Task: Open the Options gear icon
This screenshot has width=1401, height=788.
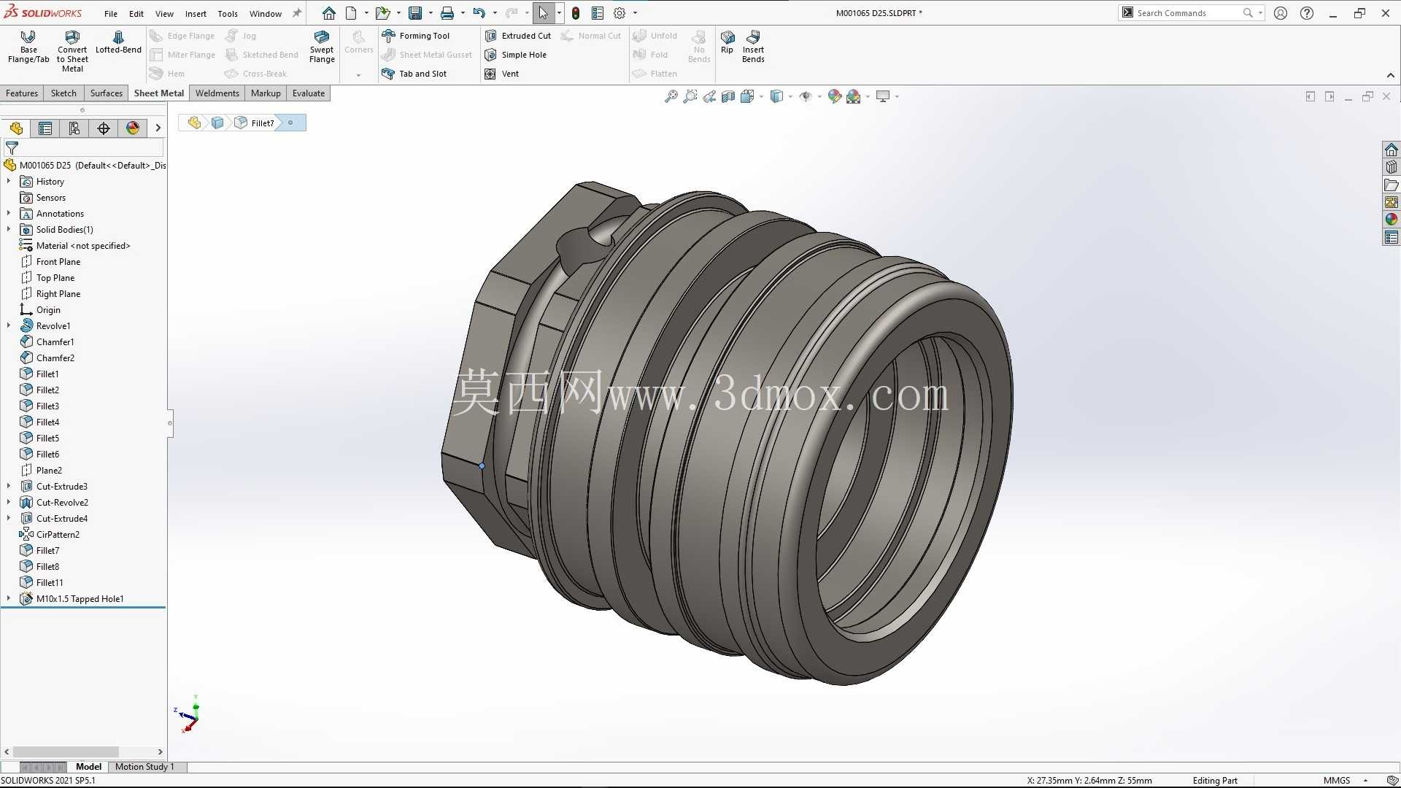Action: (x=620, y=13)
